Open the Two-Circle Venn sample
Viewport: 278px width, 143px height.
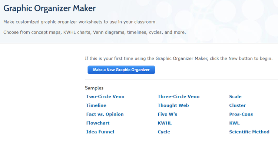click(x=105, y=97)
